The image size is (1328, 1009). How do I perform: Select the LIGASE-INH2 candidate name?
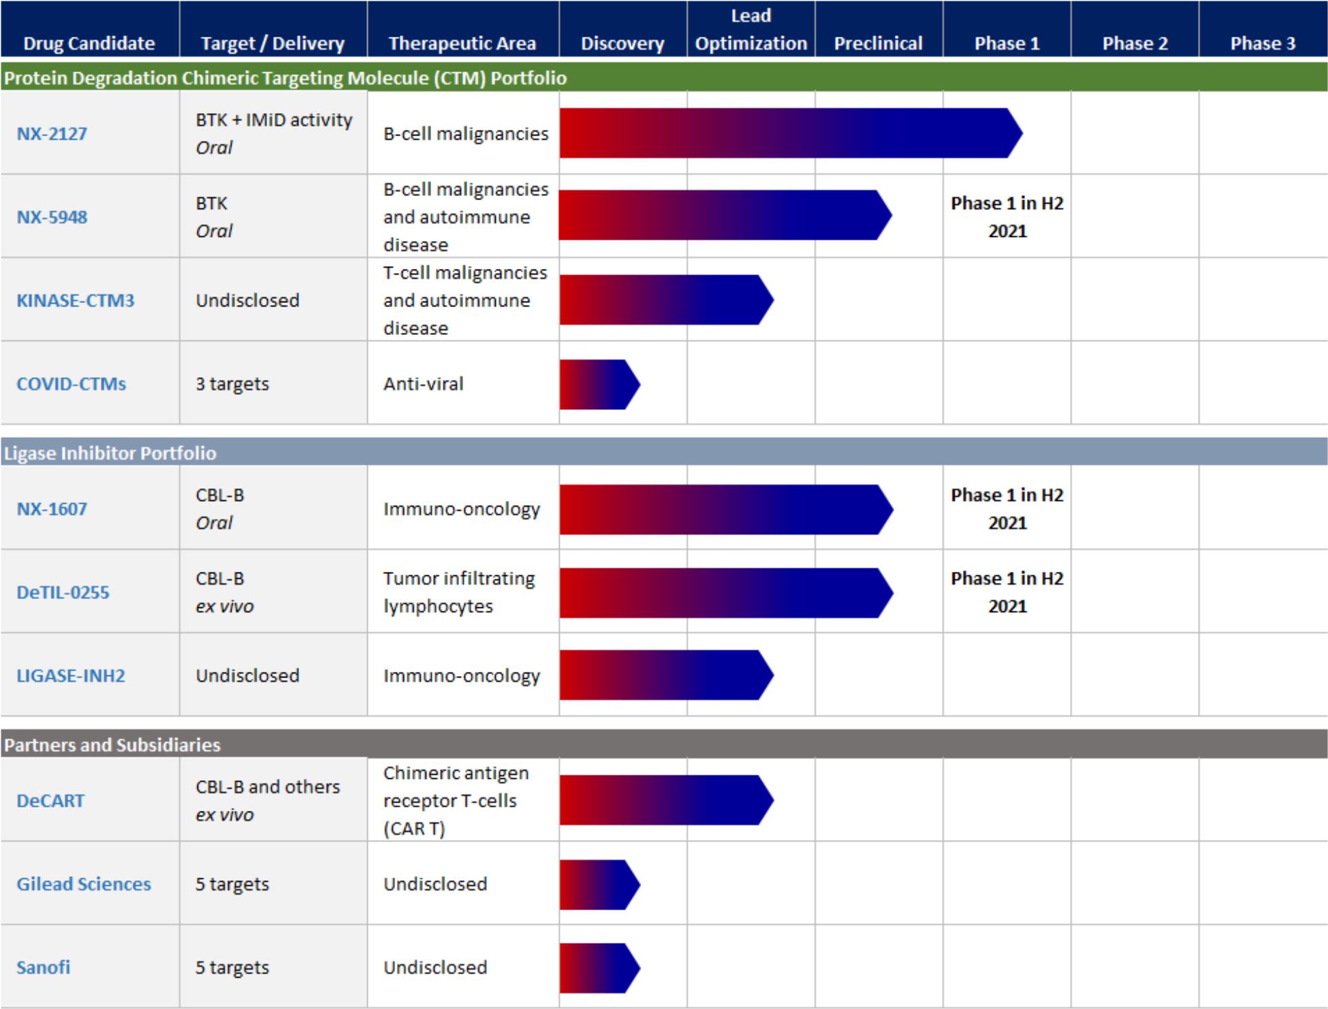71,676
